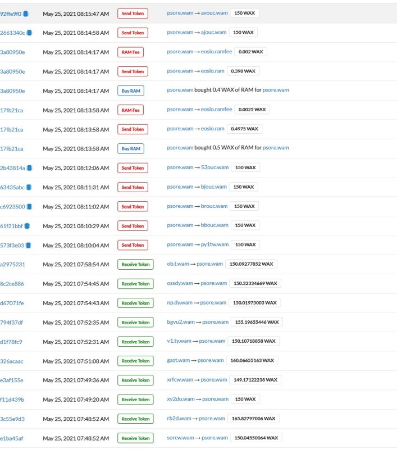The height and width of the screenshot is (449, 397).
Task: Open sender account bgvu2.wam
Action: click(181, 322)
